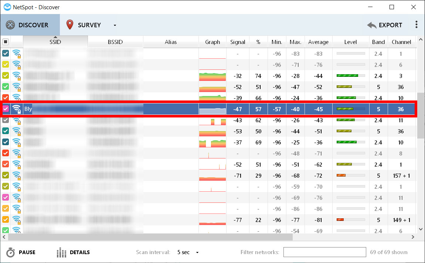Click the level bar for the -71 signal network

(x=350, y=176)
